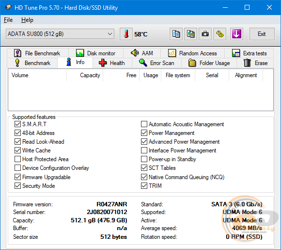Toggle the 48-bit Address checkbox
The image size is (281, 250).
[17, 133]
